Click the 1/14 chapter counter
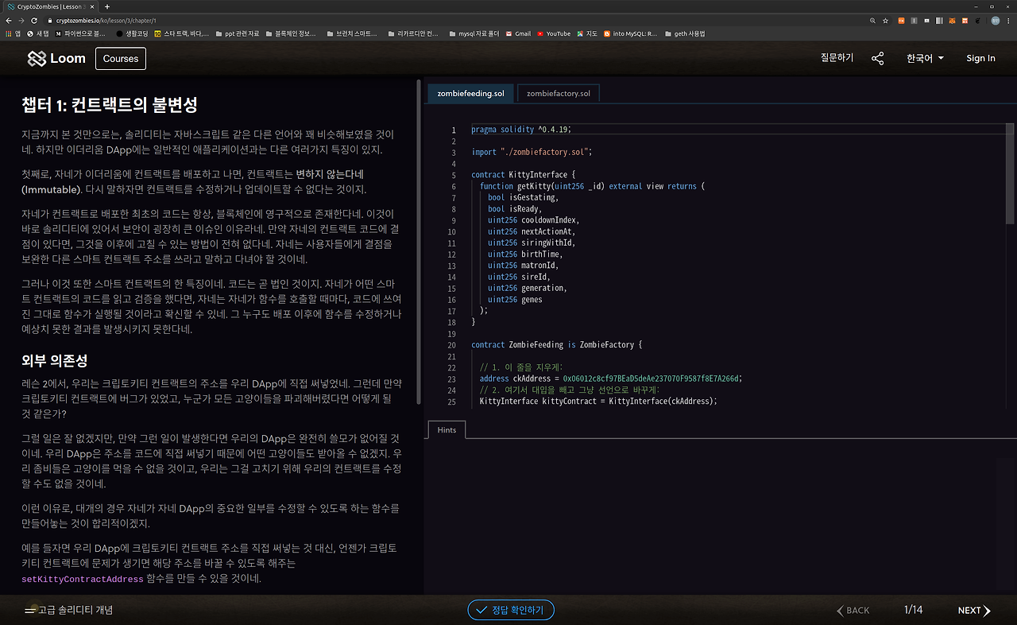1017x625 pixels. coord(914,610)
